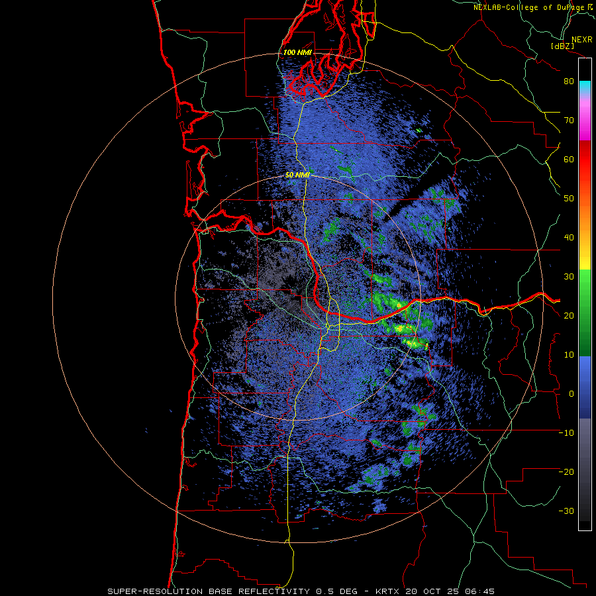This screenshot has width=596, height=596.
Task: Click the SUPER-RESOLUTION BASE REFLECTIVITY caption text
Action: pos(209,591)
